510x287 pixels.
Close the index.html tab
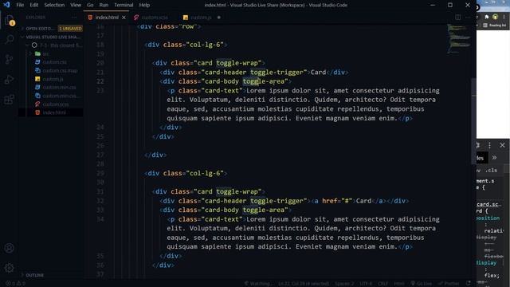[124, 18]
